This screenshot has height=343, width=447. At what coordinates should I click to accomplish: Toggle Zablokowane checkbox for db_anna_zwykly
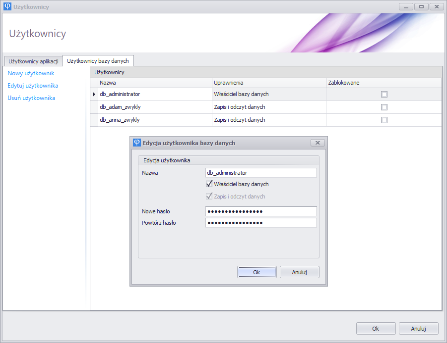[x=384, y=120]
